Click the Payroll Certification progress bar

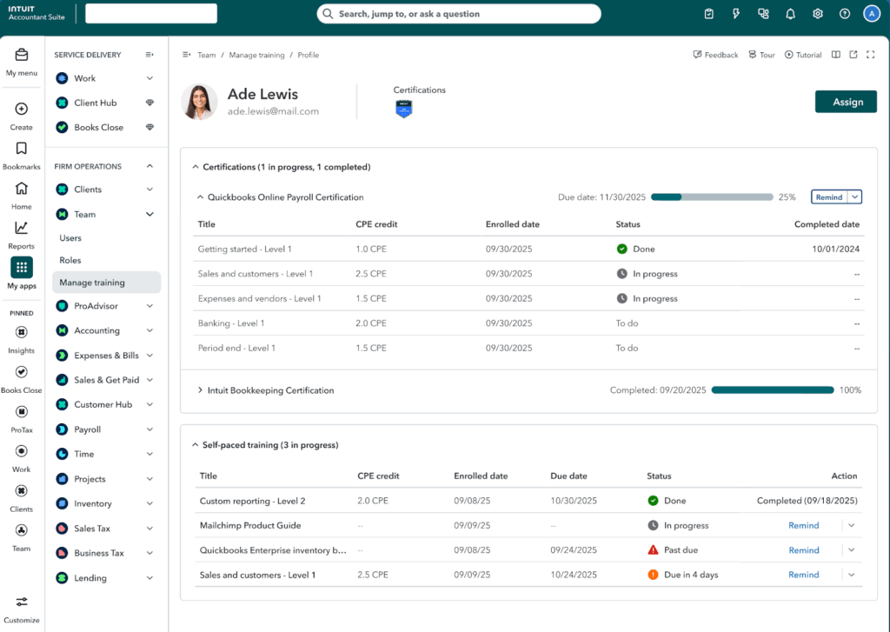coord(711,197)
